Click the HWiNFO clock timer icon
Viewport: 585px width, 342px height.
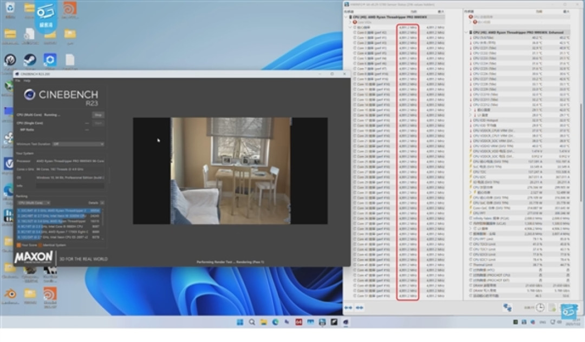(x=540, y=307)
